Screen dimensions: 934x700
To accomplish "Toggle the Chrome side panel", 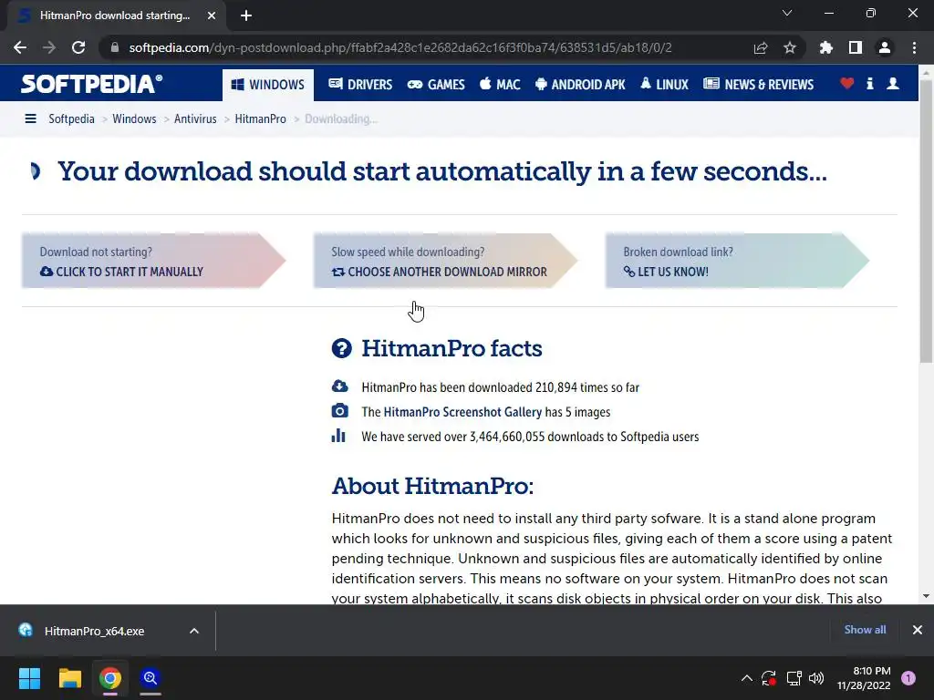I will point(856,47).
